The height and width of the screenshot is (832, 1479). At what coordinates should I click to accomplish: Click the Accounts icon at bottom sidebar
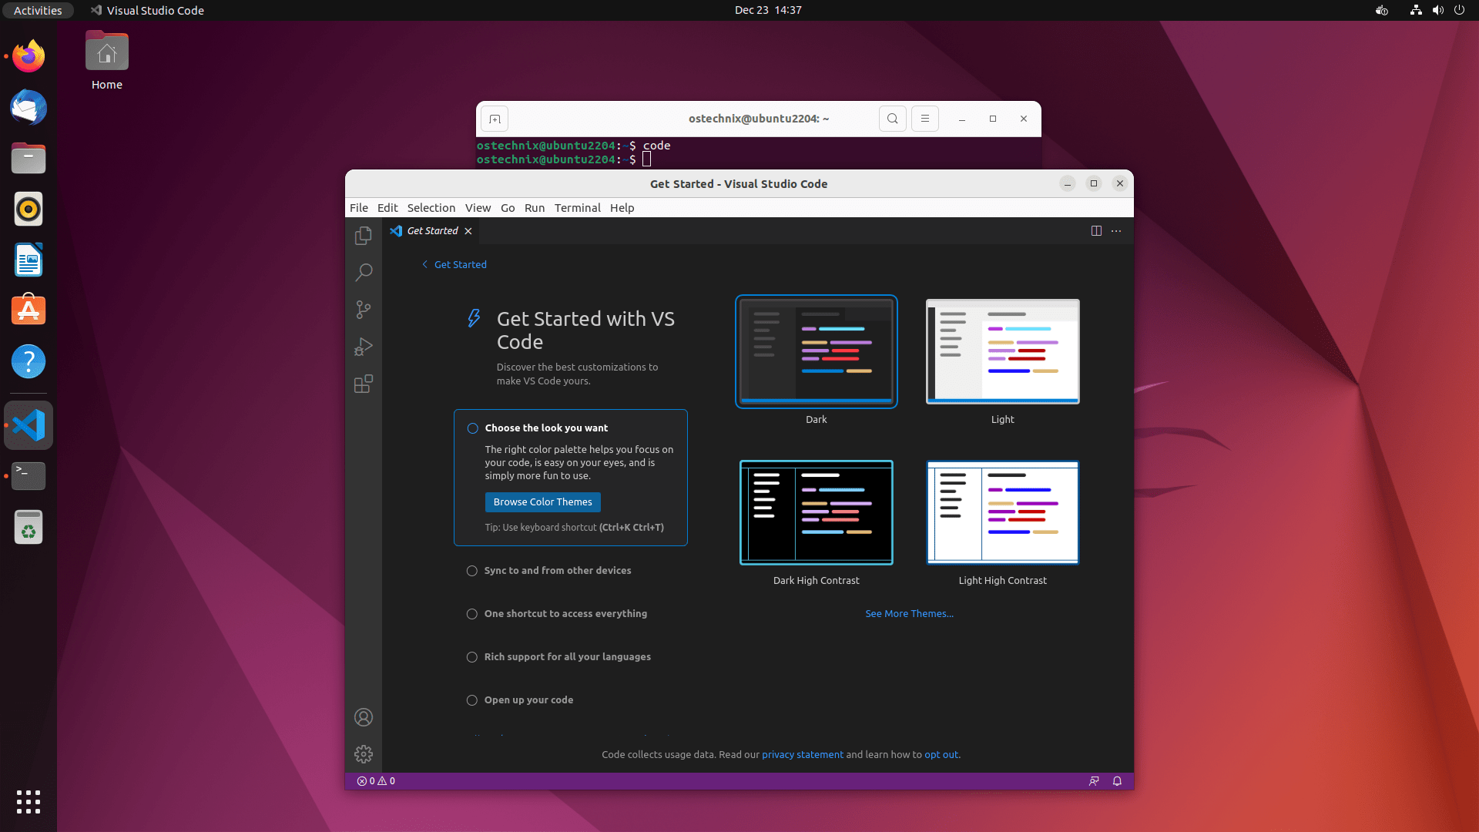click(x=363, y=717)
